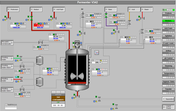This screenshot has height=111, width=176.
Task: Click the upper heat exchanger symbol
Action: pos(39,60)
